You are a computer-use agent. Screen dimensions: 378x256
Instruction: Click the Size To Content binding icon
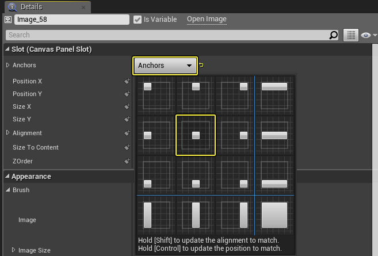[x=127, y=147]
